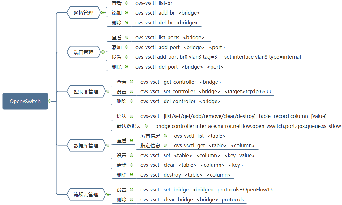Select the 网桥管理 node

(x=83, y=13)
